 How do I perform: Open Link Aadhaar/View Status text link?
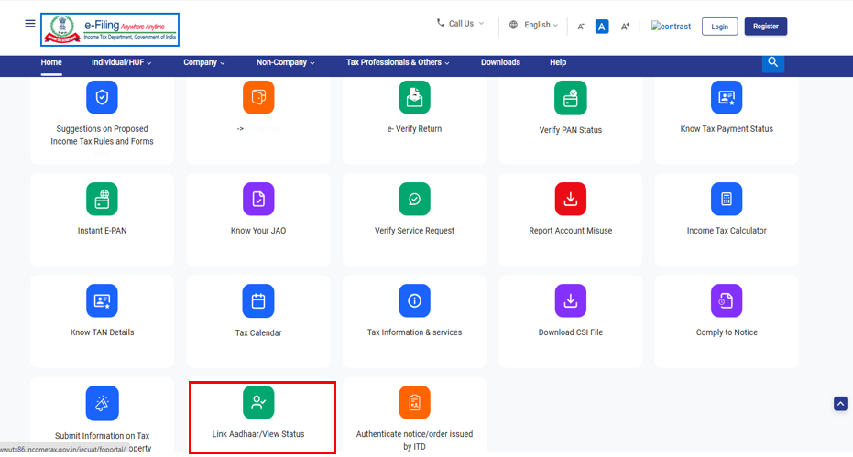[x=258, y=434]
